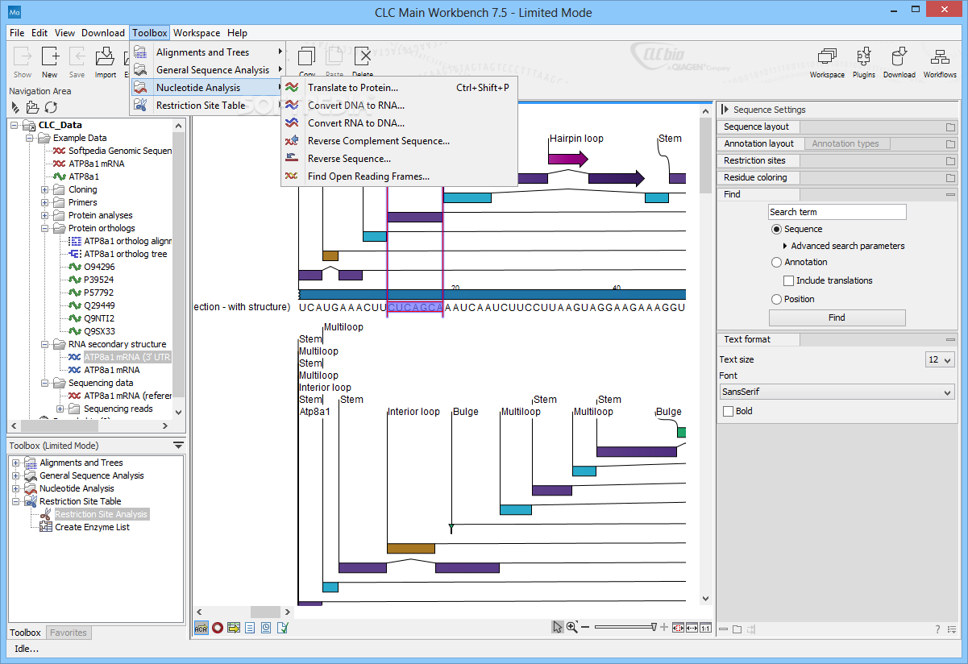Click the scissors Restriction Site Analysis icon
The height and width of the screenshot is (664, 968).
pos(47,514)
